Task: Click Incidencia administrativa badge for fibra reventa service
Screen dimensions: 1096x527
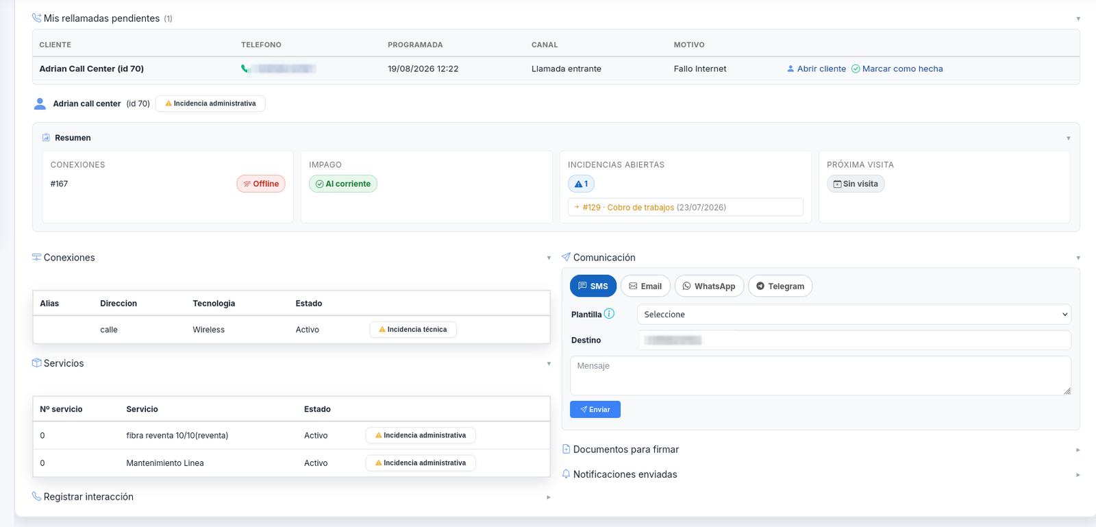Action: click(421, 435)
